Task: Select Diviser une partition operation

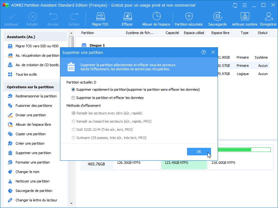Action: click(27, 115)
